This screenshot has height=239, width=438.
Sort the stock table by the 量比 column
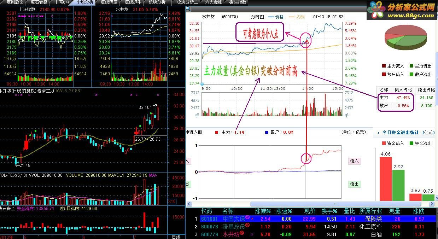click(349, 211)
